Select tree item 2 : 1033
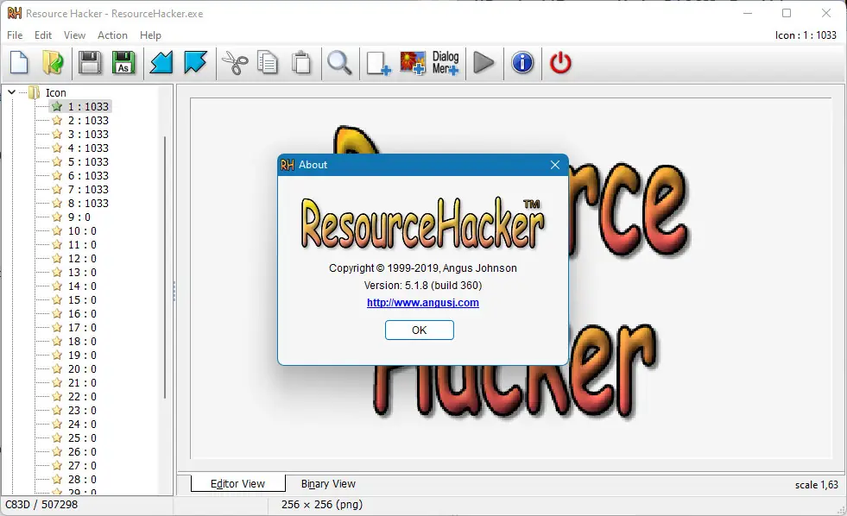 [88, 120]
